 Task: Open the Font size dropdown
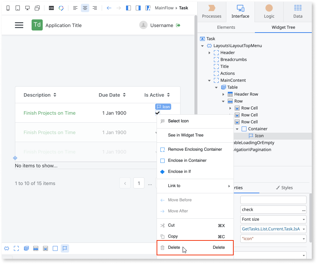[304, 219]
